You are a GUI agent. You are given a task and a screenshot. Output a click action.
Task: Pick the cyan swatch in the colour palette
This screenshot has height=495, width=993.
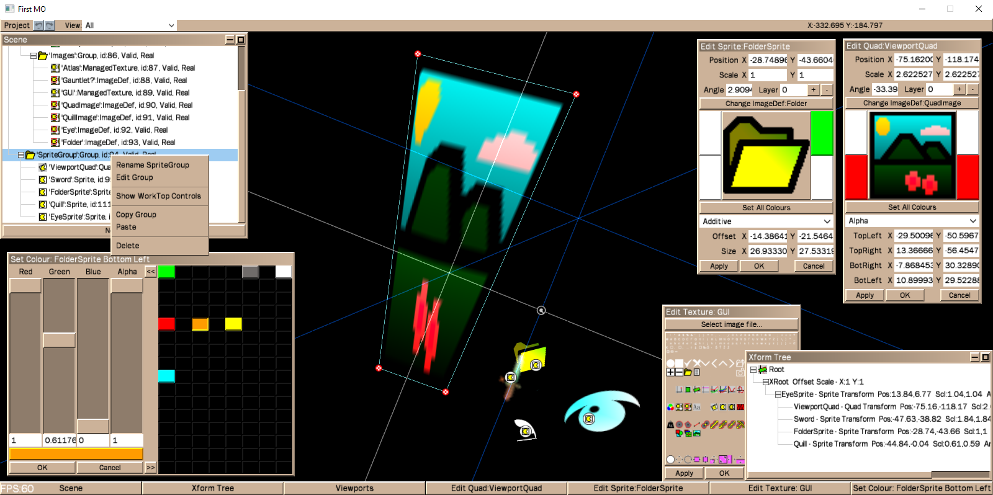[x=166, y=376]
